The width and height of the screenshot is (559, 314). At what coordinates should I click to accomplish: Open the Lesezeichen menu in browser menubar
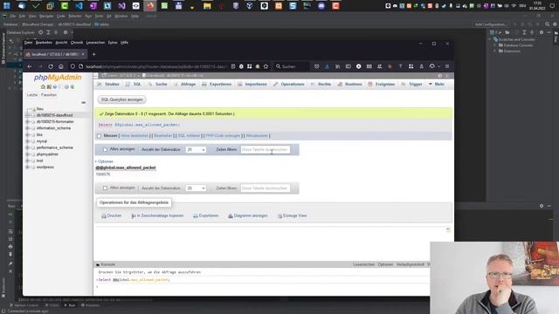click(x=95, y=43)
